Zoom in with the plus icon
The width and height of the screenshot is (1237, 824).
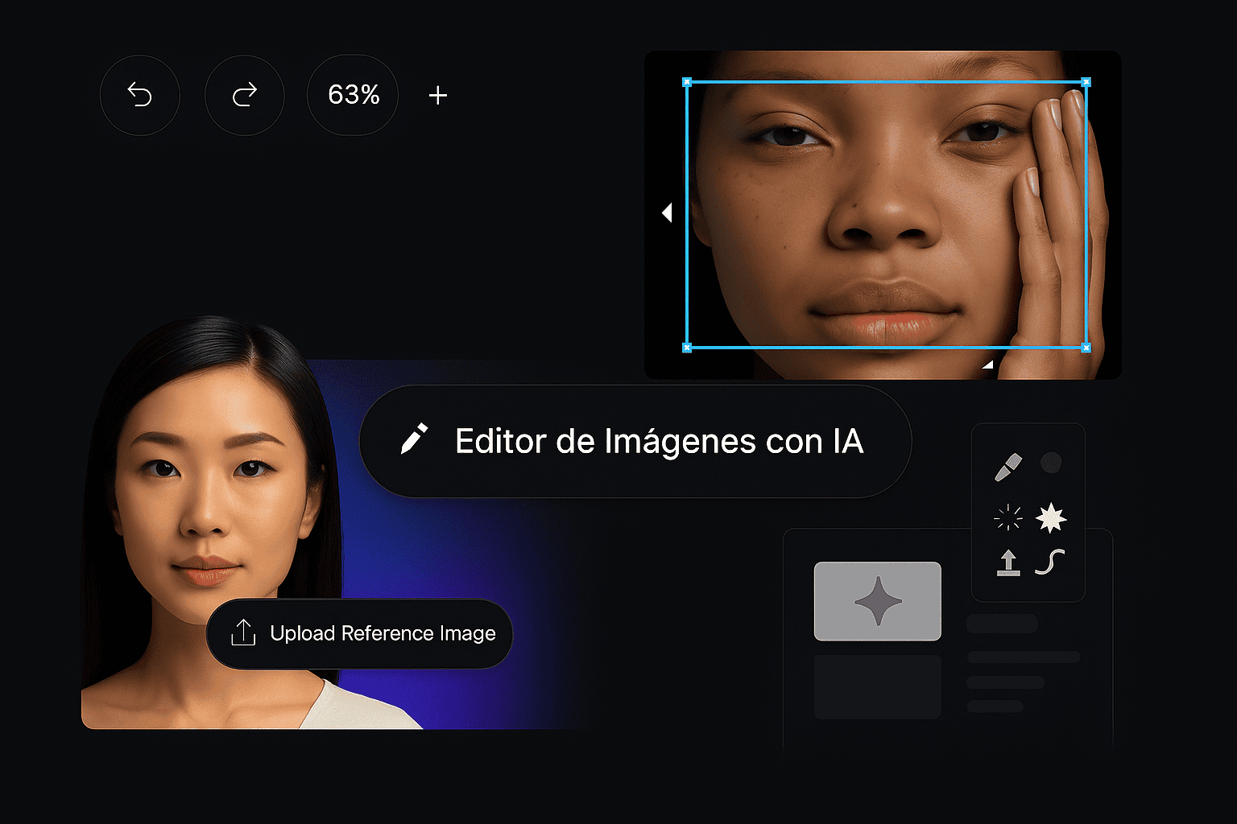(438, 96)
